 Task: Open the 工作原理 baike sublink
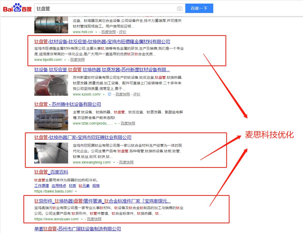point(41,186)
